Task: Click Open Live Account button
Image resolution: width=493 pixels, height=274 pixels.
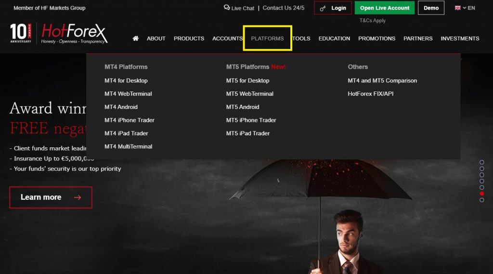Action: click(x=385, y=8)
